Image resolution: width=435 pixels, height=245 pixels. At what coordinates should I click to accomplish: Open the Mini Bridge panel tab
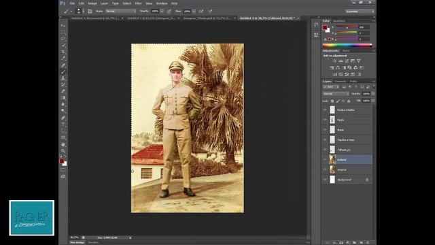(x=77, y=242)
